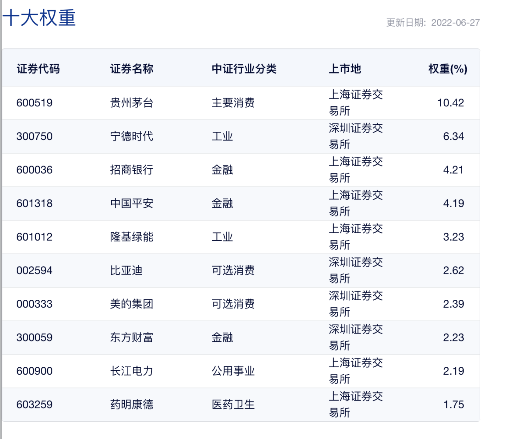Viewport: 505px width, 439px height.
Task: Click 主要消费 industry cell
Action: click(x=233, y=103)
